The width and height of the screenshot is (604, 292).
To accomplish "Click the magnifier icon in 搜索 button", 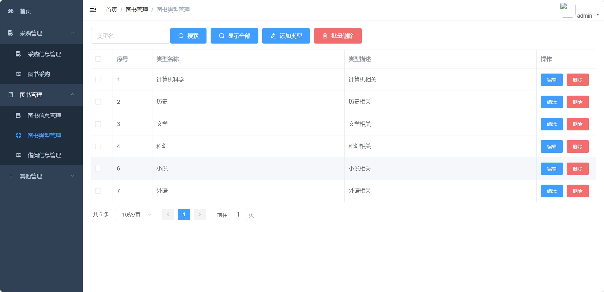I will pyautogui.click(x=181, y=36).
